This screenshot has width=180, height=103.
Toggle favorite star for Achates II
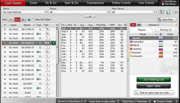(x=176, y=25)
